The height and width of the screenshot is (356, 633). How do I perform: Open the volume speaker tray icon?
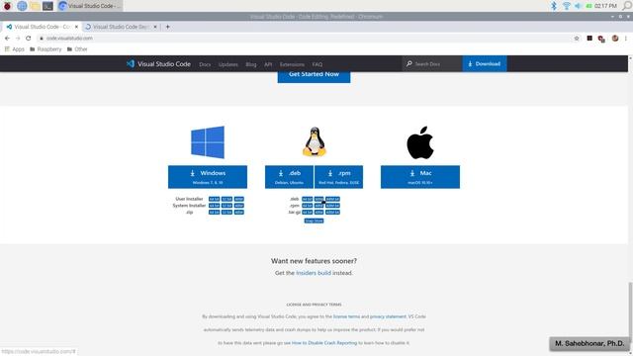coord(578,6)
